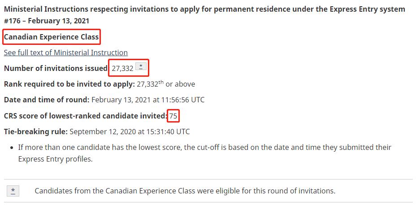Viewport: 420px width, 206px height.
Task: Click the bullet text about the cut-off rule
Action: [x=204, y=147]
